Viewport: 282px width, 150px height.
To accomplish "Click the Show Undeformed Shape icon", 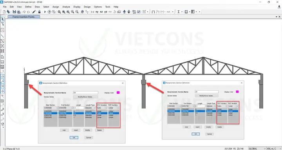I will coord(153,12).
